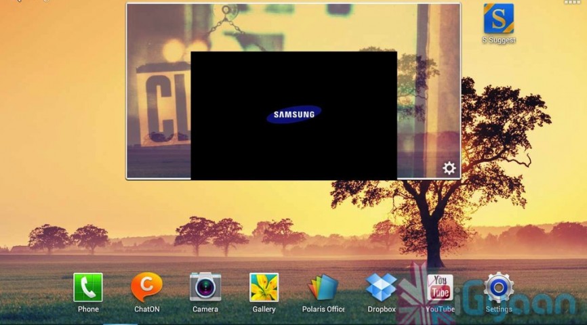
Task: Launch the ChatON messenger
Action: tap(146, 287)
